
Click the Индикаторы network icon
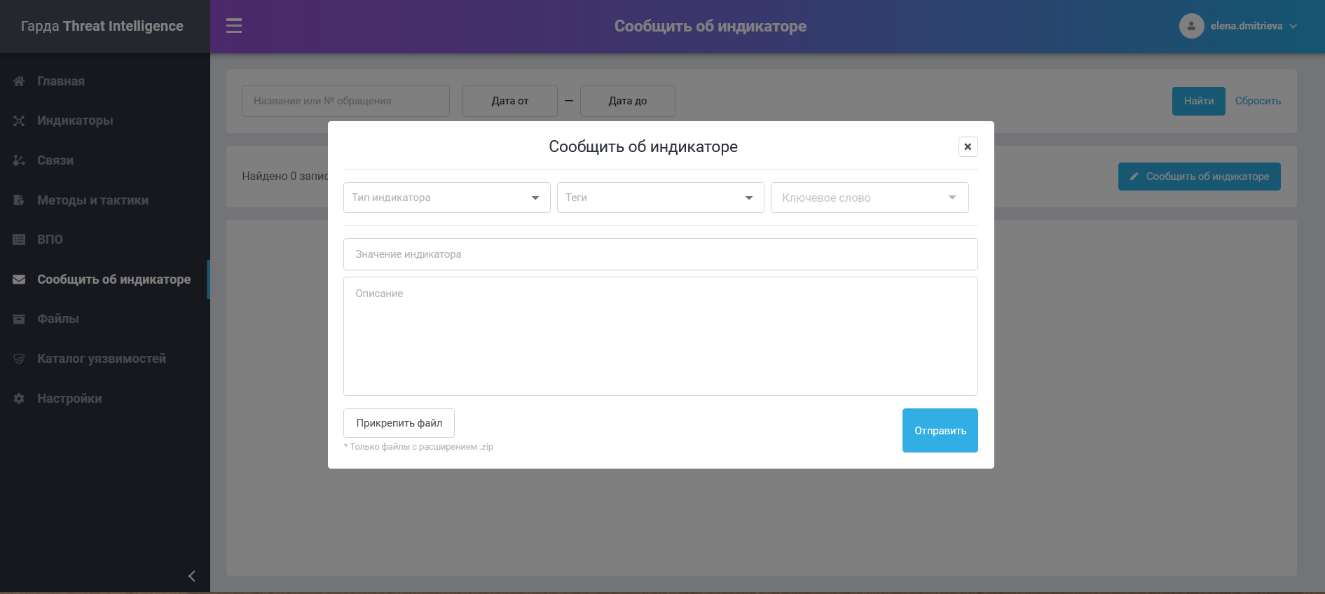click(19, 121)
